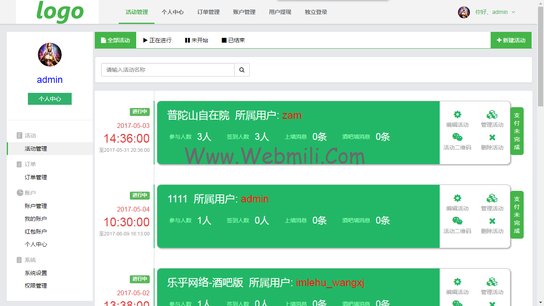Open 用户提现 in top navigation

tap(280, 12)
